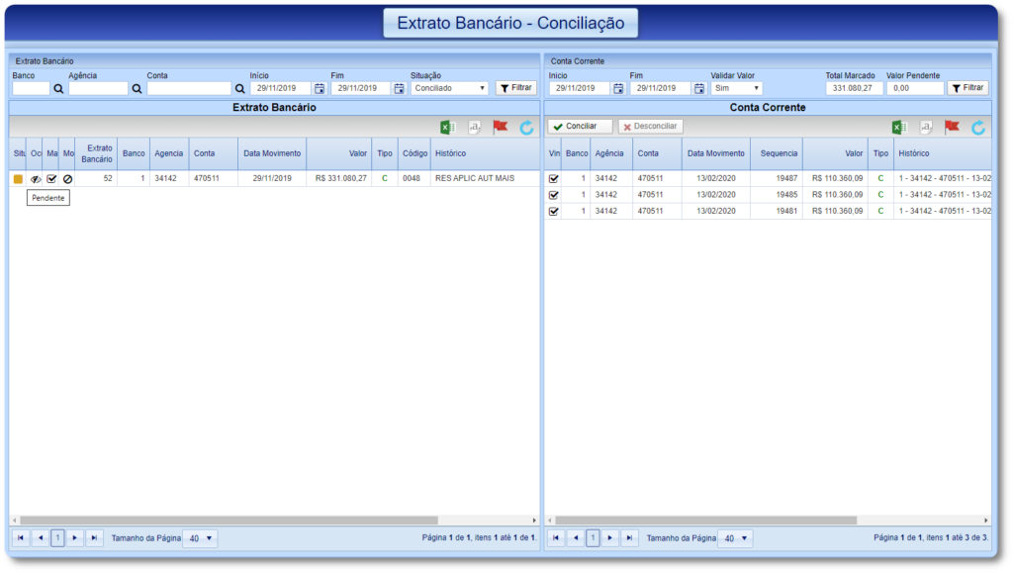Screen dimensions: 1013x573
Task: Uncheck the row with Sequencia 19481
Action: pyautogui.click(x=554, y=211)
